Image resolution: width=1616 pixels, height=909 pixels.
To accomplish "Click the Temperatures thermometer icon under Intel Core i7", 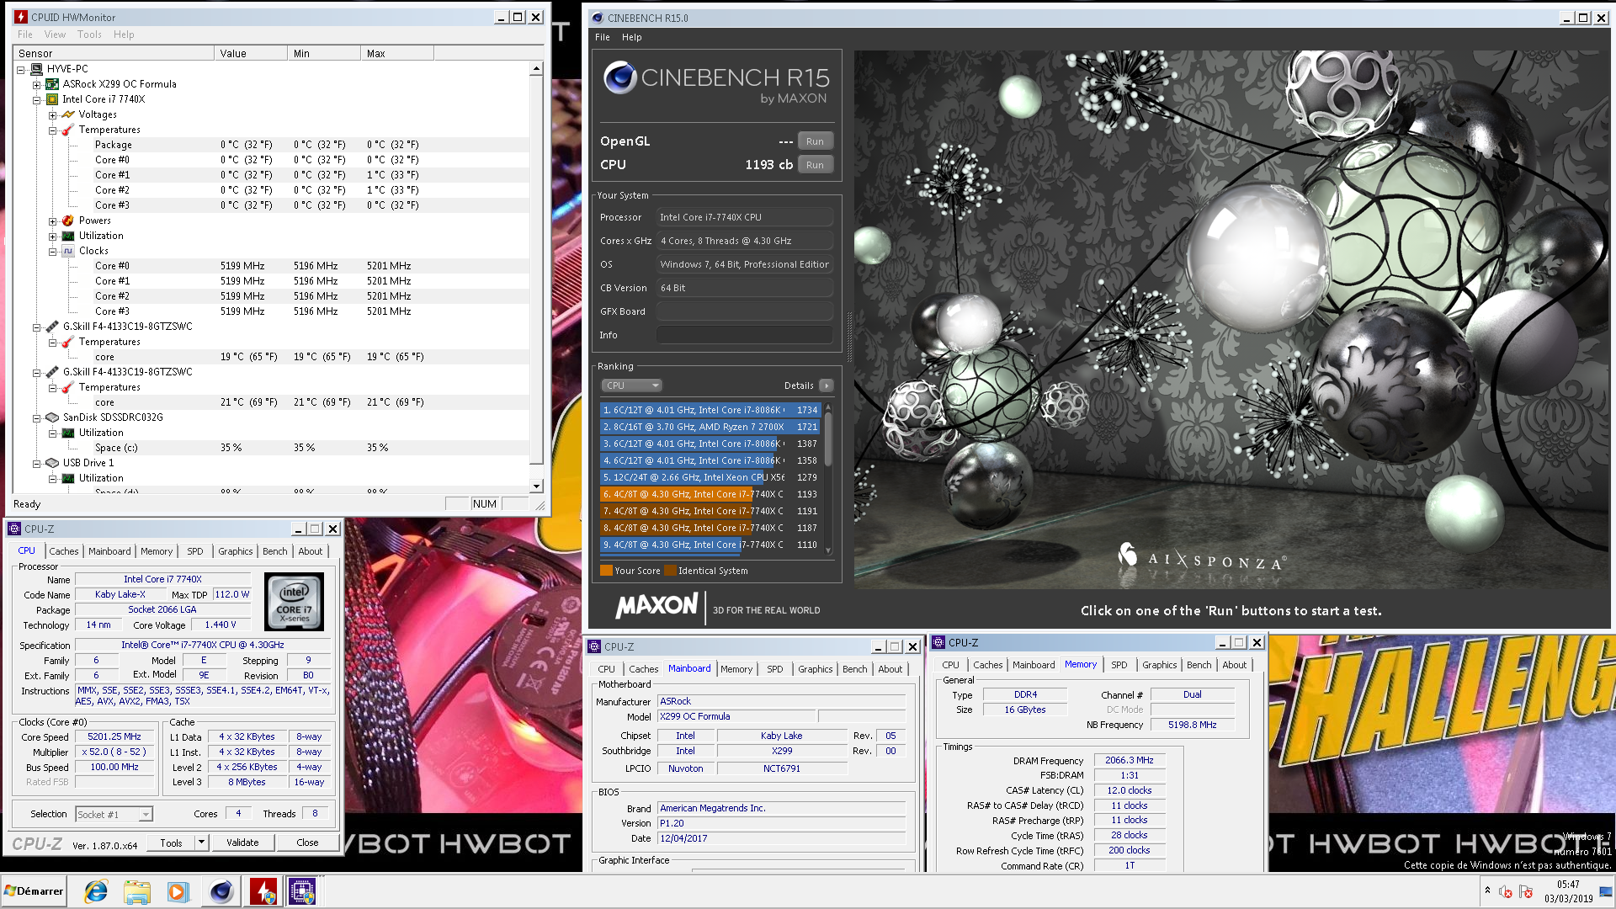I will coord(68,130).
